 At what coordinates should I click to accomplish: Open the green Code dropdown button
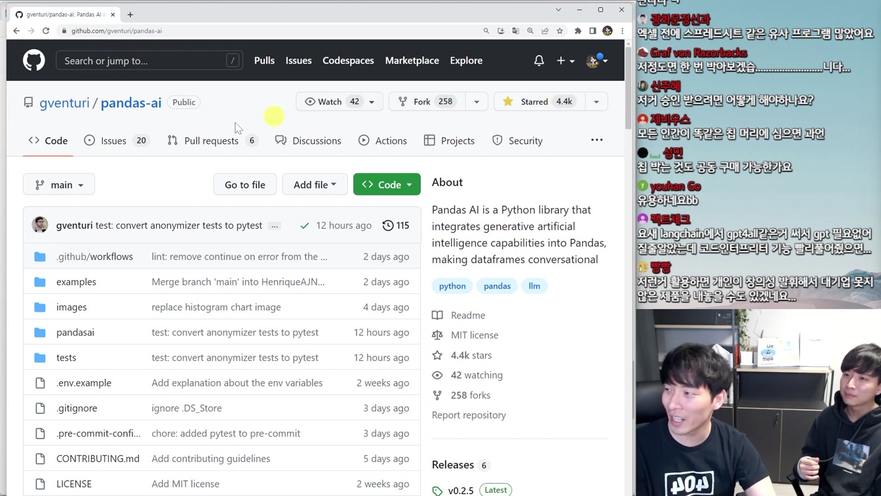387,184
